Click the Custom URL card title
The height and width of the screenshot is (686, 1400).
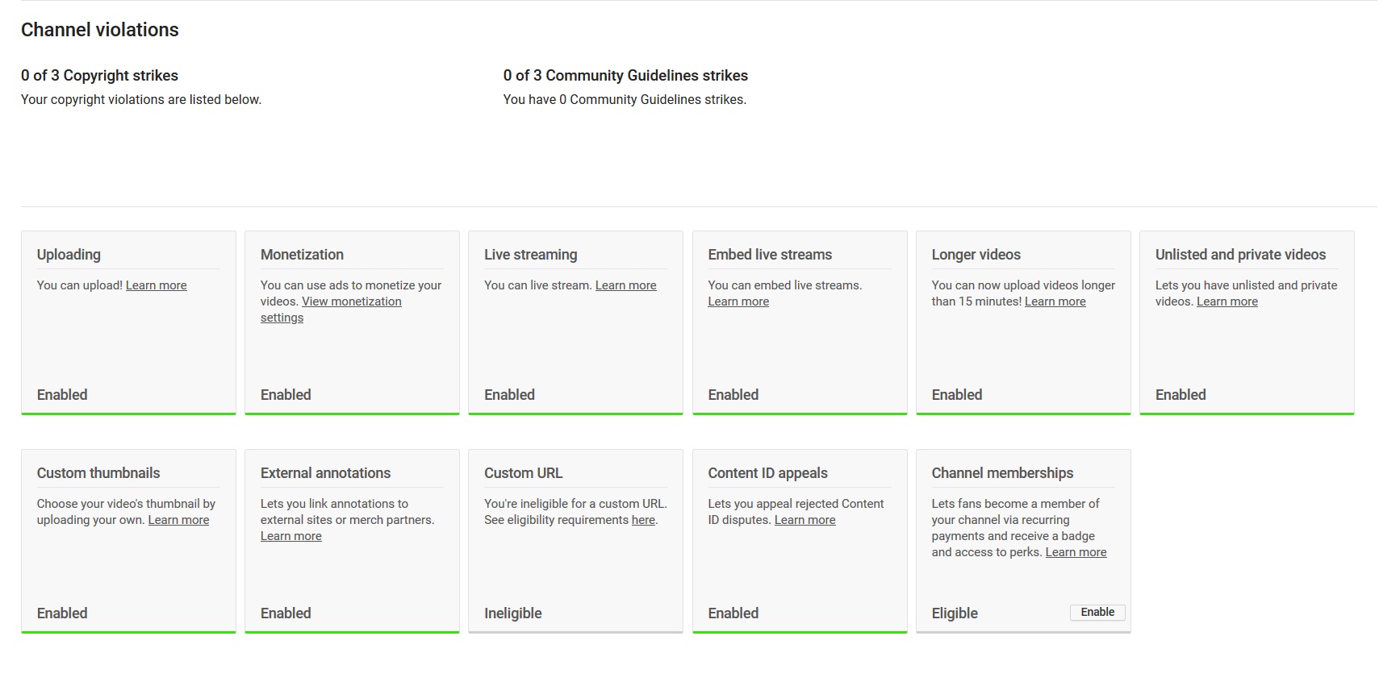[523, 473]
